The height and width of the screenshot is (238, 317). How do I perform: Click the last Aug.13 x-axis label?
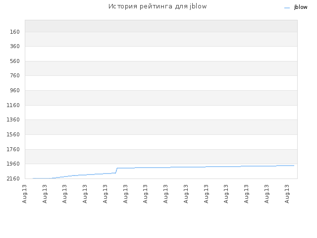tap(287, 194)
